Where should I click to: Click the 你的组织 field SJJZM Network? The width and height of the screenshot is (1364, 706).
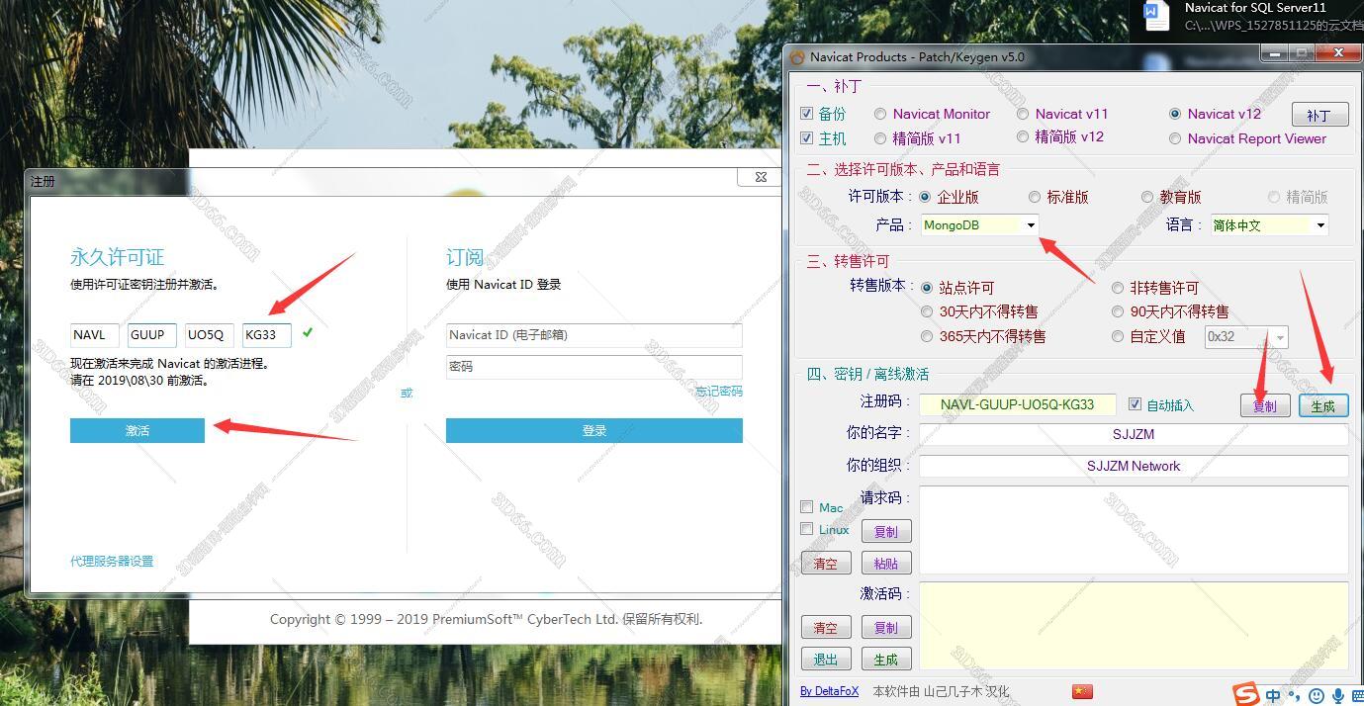pyautogui.click(x=1134, y=466)
